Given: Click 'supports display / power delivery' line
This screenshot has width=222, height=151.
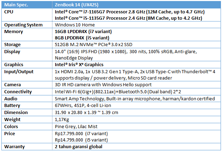Looking at the screenshot, I should pyautogui.click(x=113, y=78).
